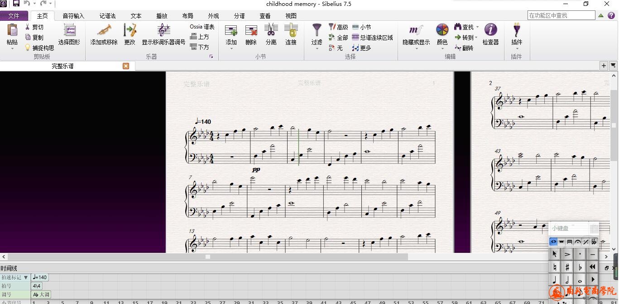This screenshot has width=619, height=304.
Task: Click Capture Idea (捕捉构思) lightbulb
Action: [39, 48]
